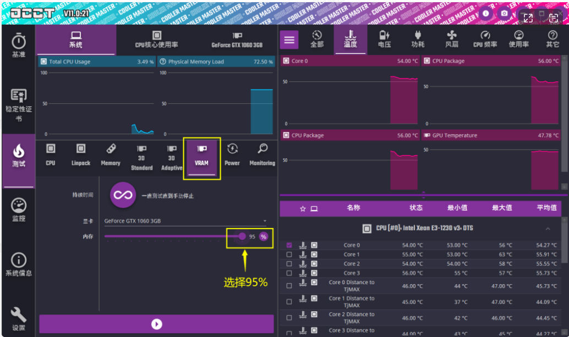This screenshot has width=569, height=337.
Task: Switch to the CPU核心使用率 tab
Action: (x=157, y=40)
